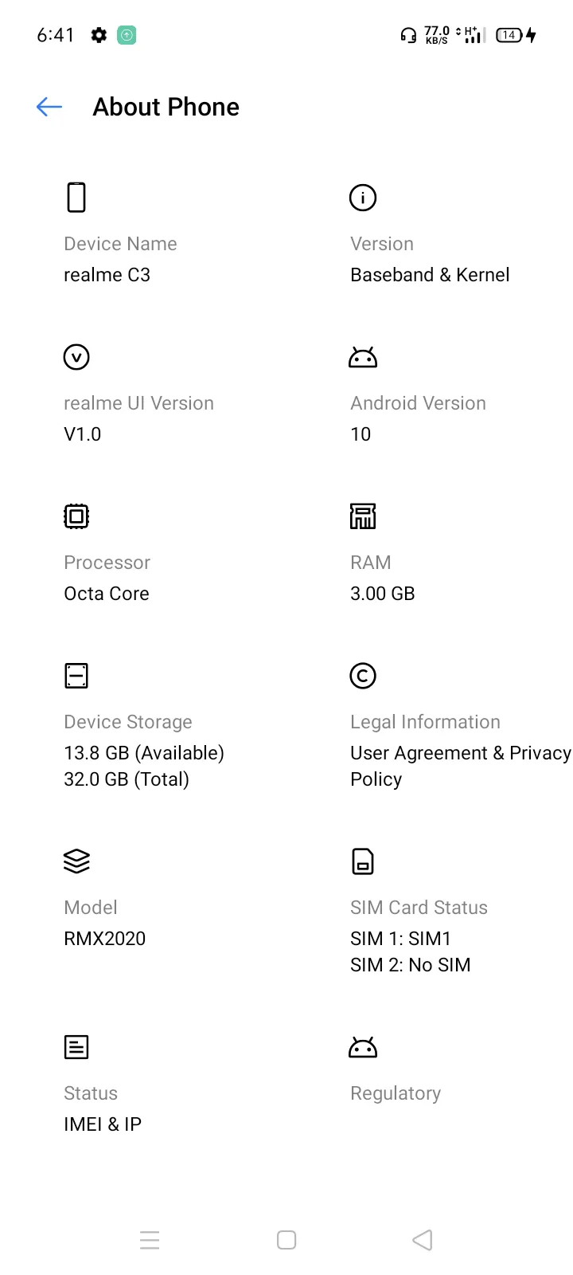
Task: Tap the 77.0 KB/S network speed indicator
Action: pos(437,35)
